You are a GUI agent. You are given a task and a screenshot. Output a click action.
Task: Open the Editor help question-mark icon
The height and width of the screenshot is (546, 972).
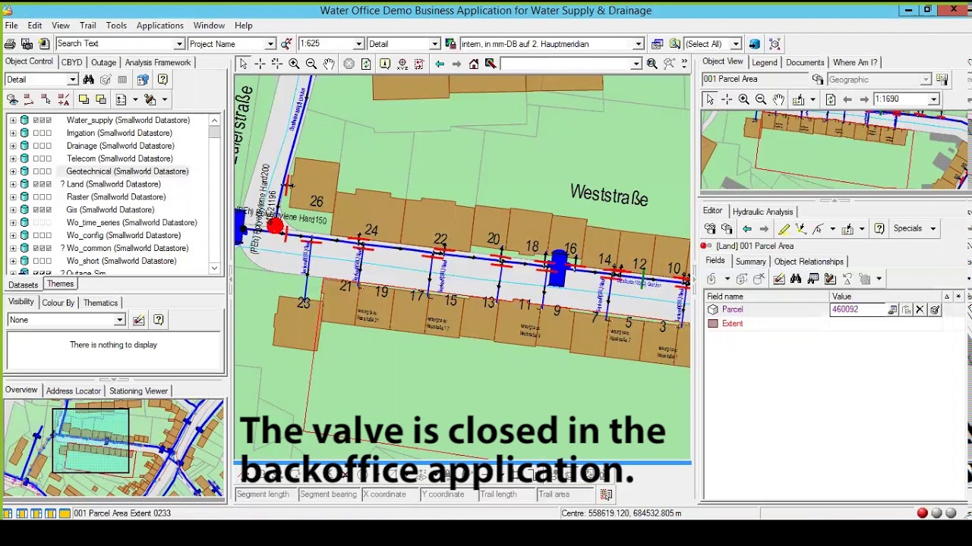click(x=879, y=229)
